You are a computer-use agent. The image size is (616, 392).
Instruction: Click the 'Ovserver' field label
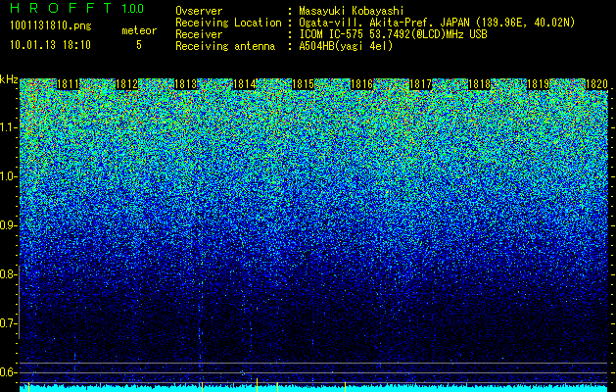click(199, 11)
